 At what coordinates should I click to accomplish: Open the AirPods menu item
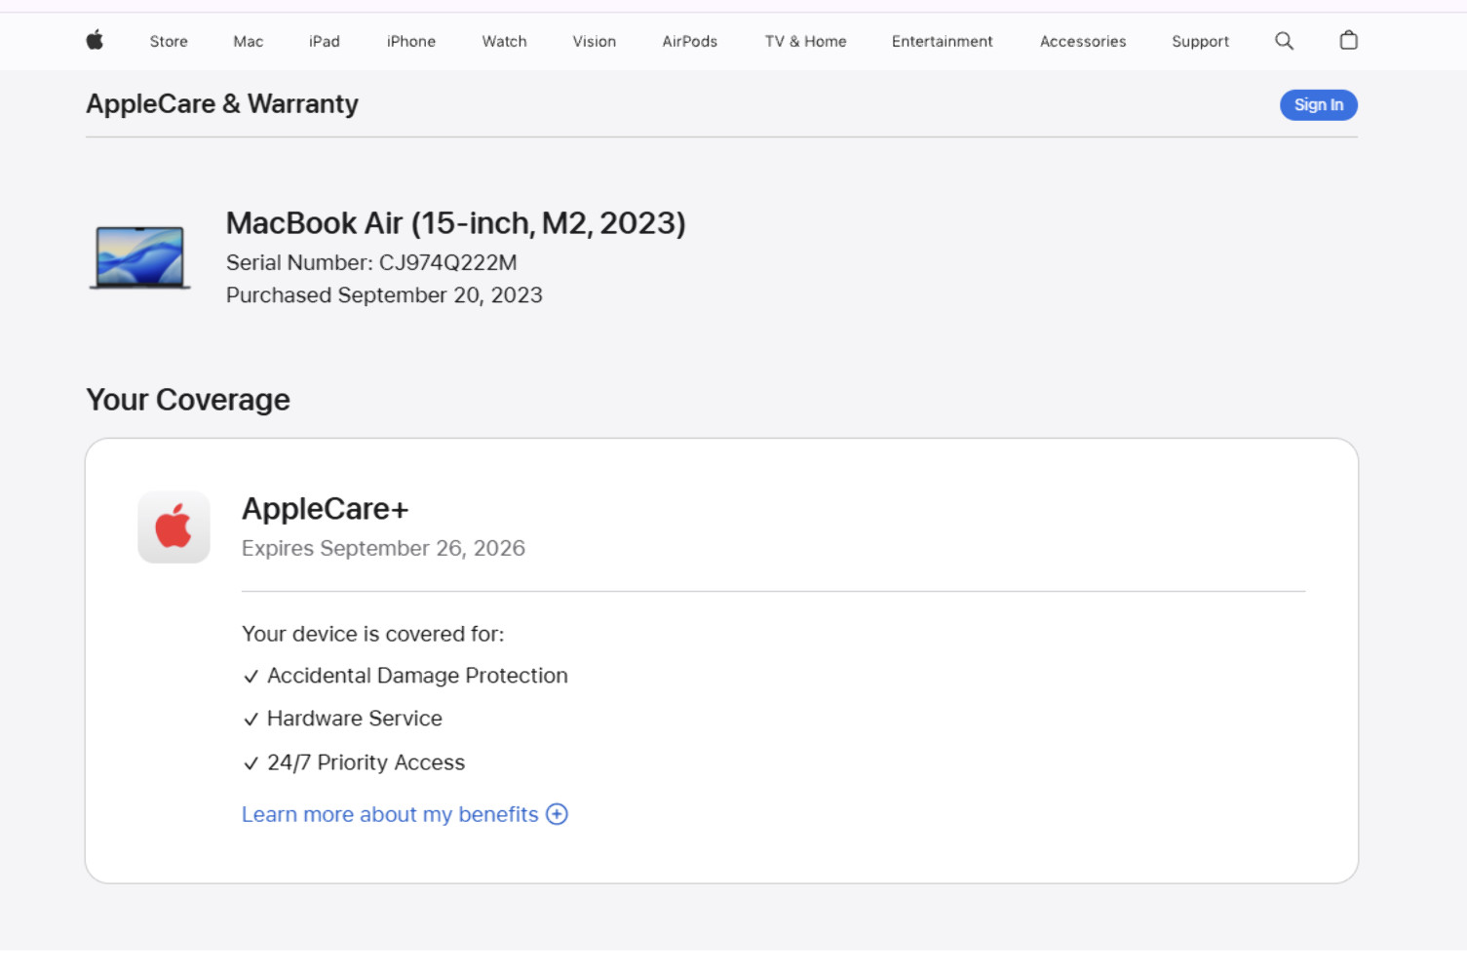click(690, 41)
